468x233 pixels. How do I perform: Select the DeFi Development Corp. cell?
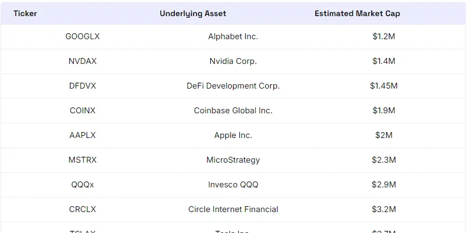pyautogui.click(x=233, y=86)
